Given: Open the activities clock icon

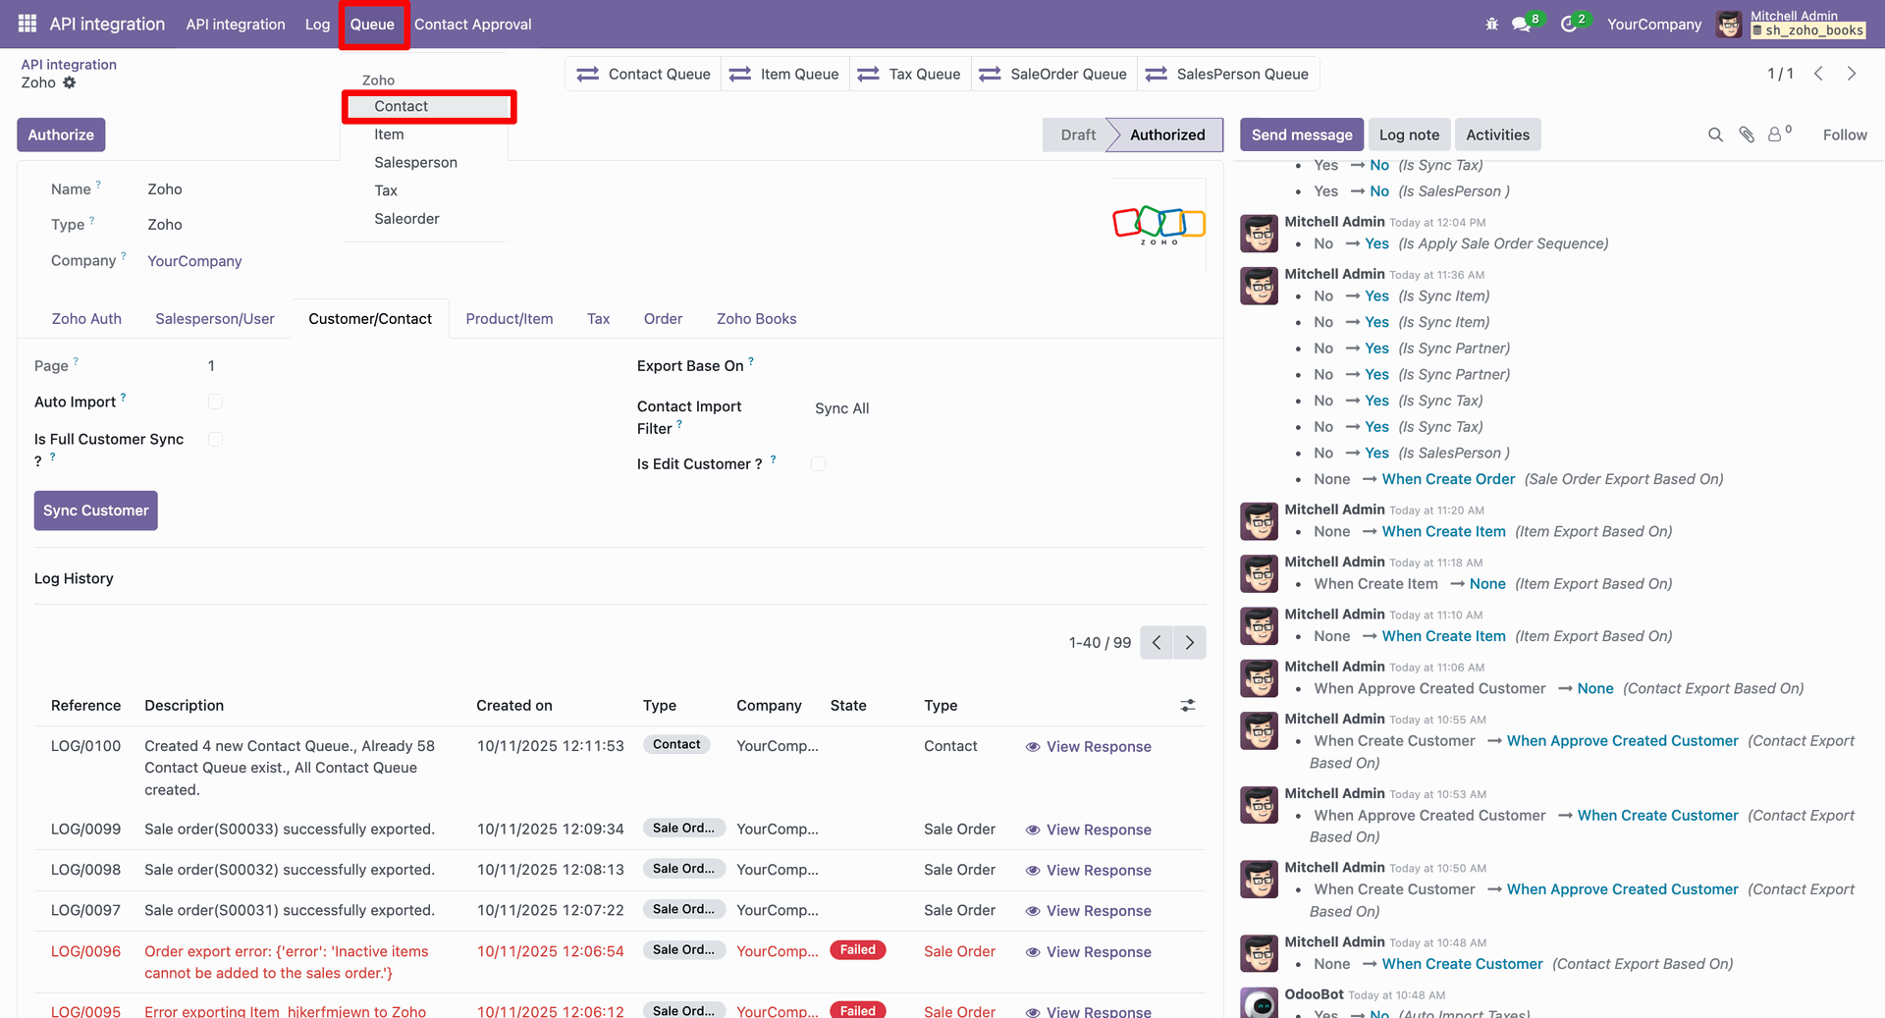Looking at the screenshot, I should coord(1569,24).
